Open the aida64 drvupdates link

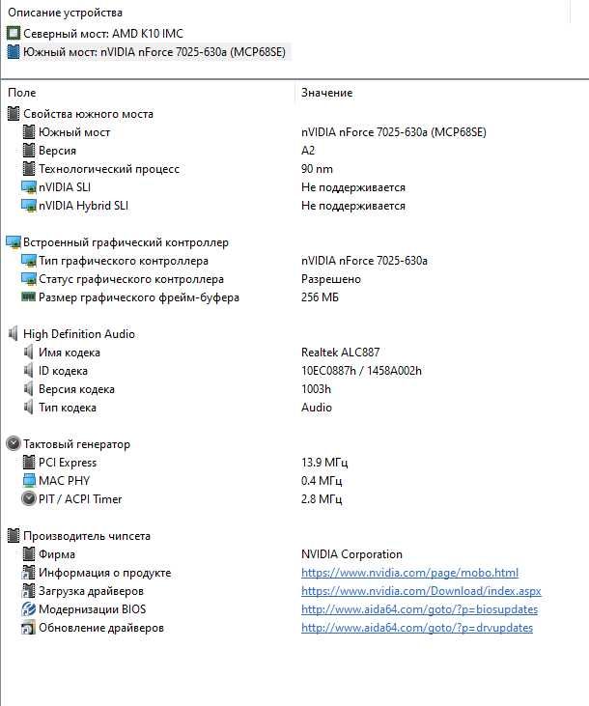pyautogui.click(x=417, y=628)
